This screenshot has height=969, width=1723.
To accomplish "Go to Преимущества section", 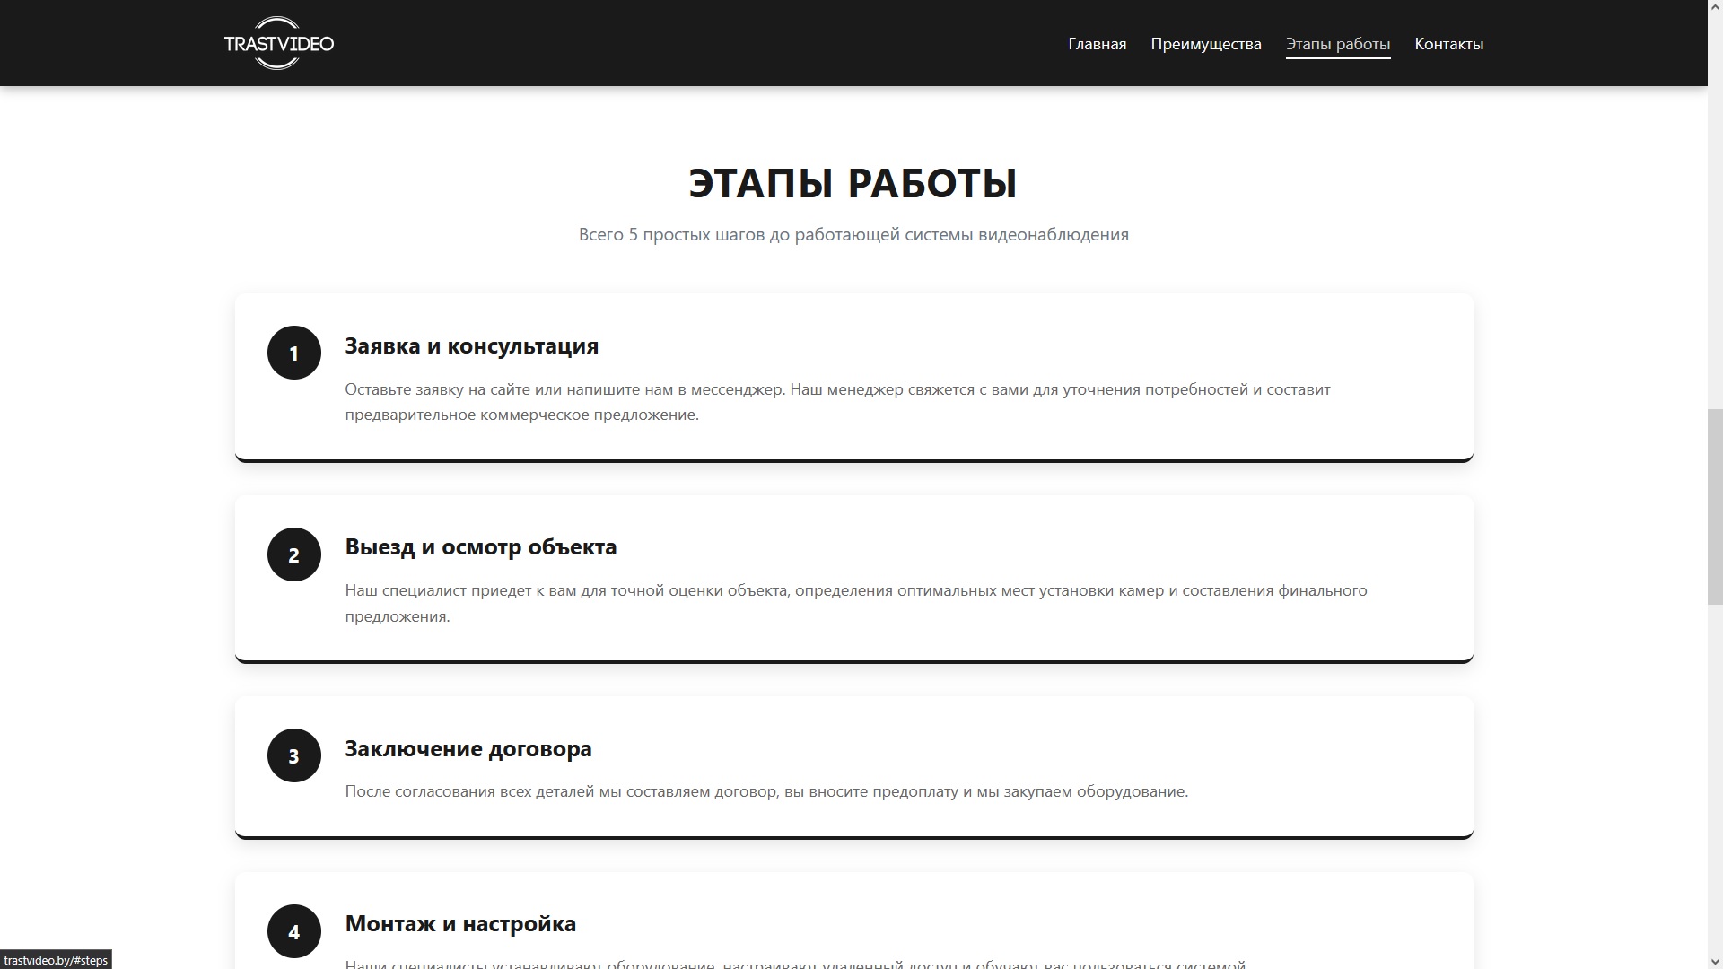I will pyautogui.click(x=1205, y=44).
